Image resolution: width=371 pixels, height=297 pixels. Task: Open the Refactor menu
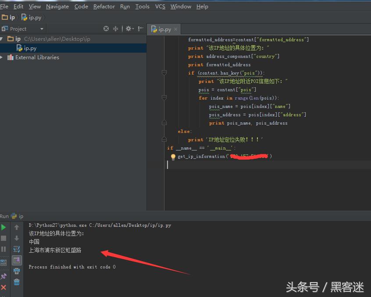104,7
